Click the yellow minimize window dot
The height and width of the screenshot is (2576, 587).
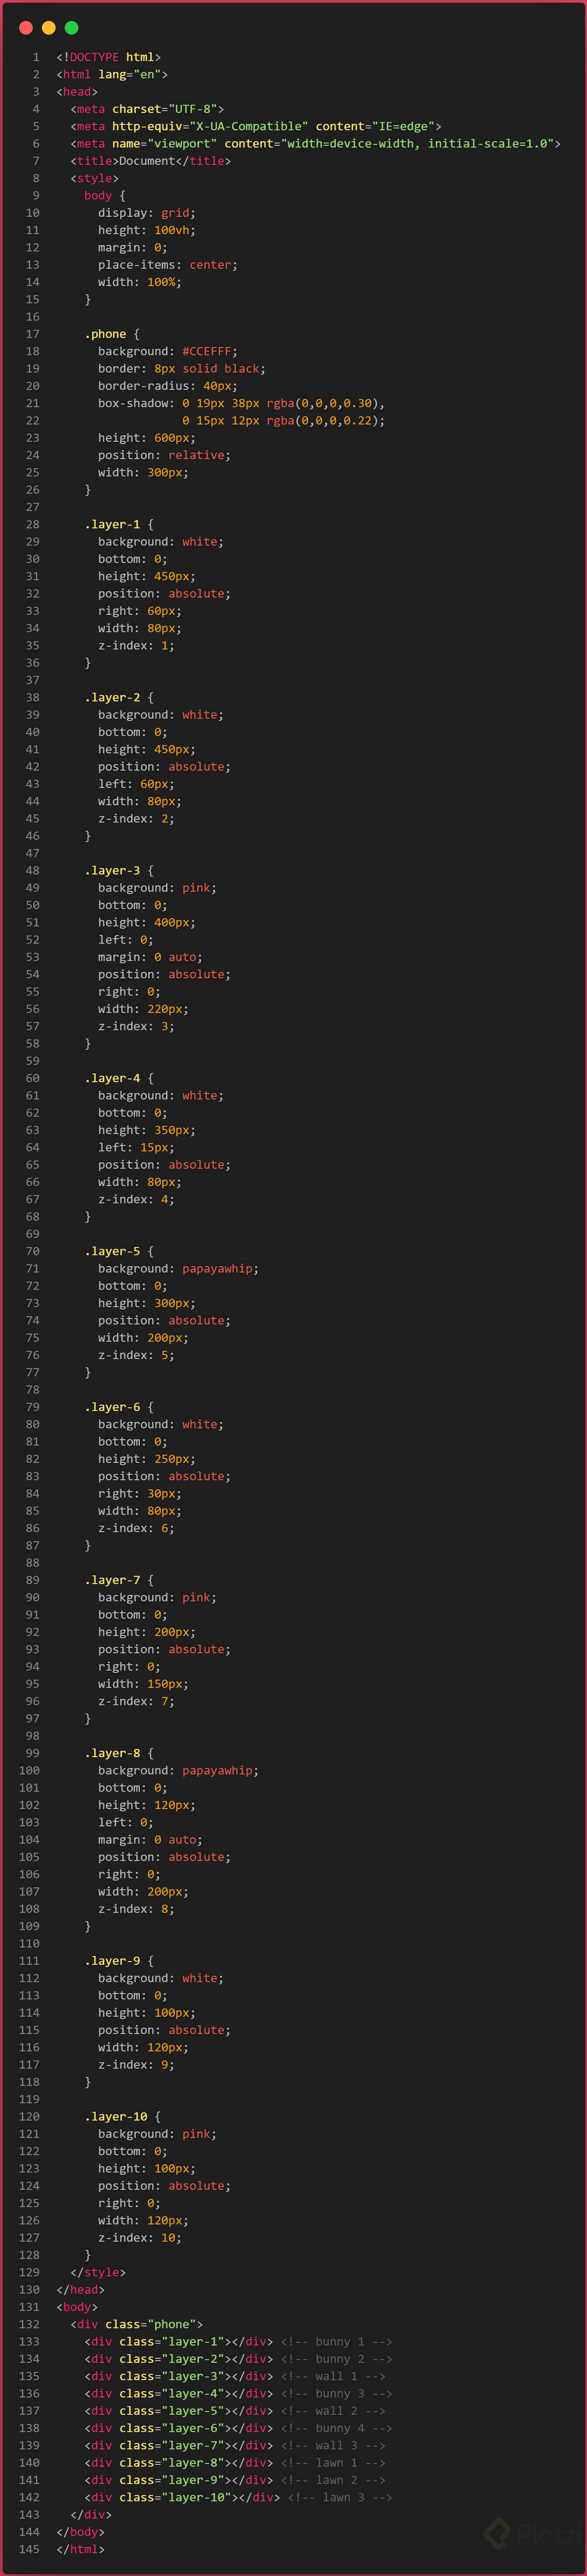point(49,28)
